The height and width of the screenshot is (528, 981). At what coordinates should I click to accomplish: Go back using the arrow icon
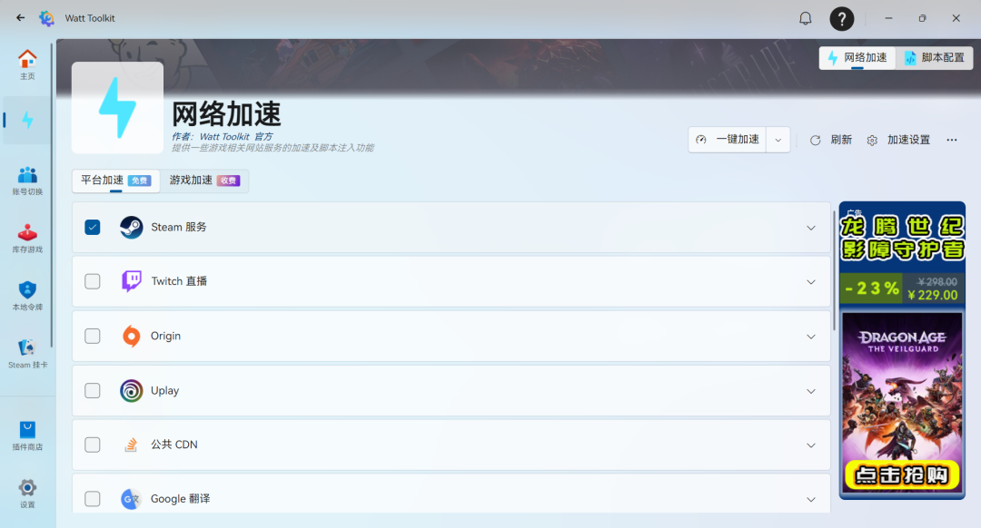point(21,18)
